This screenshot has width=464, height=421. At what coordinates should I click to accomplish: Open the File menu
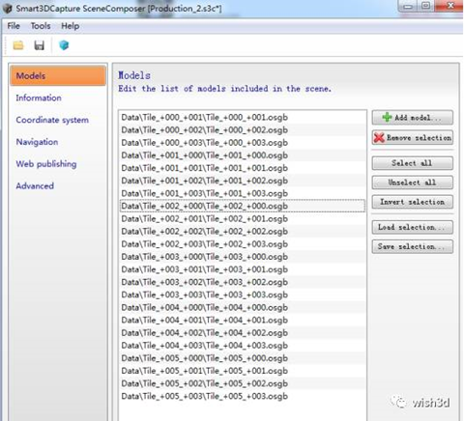click(x=14, y=26)
